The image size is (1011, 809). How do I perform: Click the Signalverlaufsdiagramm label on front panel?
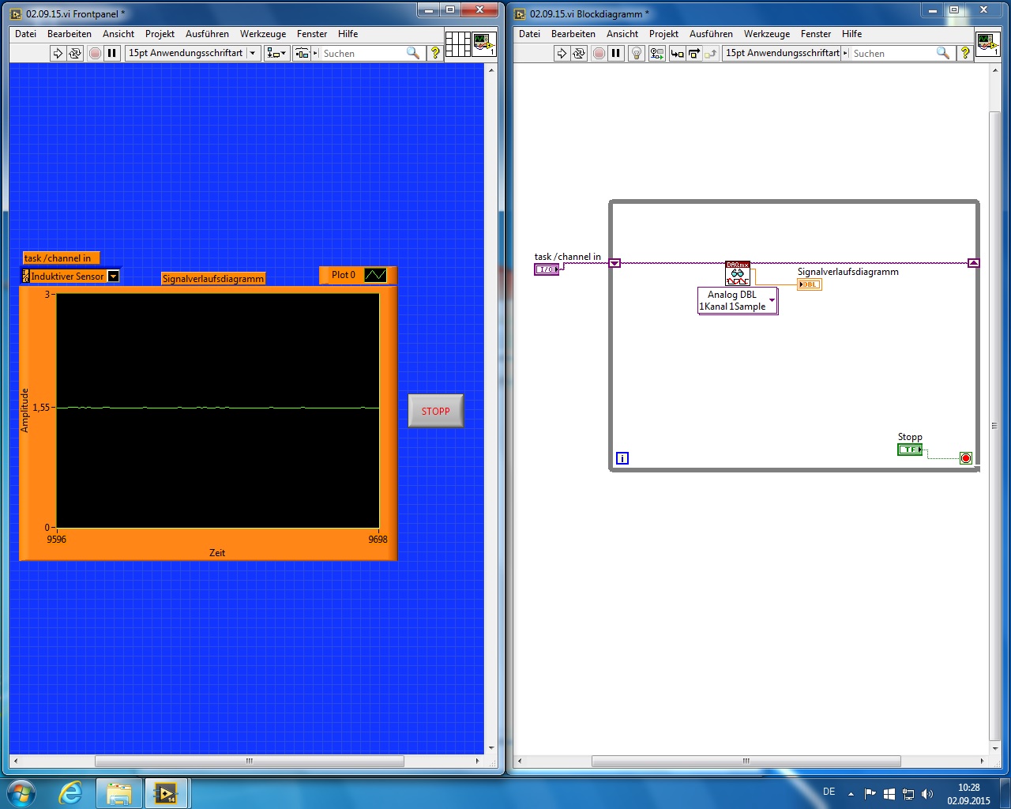click(213, 279)
